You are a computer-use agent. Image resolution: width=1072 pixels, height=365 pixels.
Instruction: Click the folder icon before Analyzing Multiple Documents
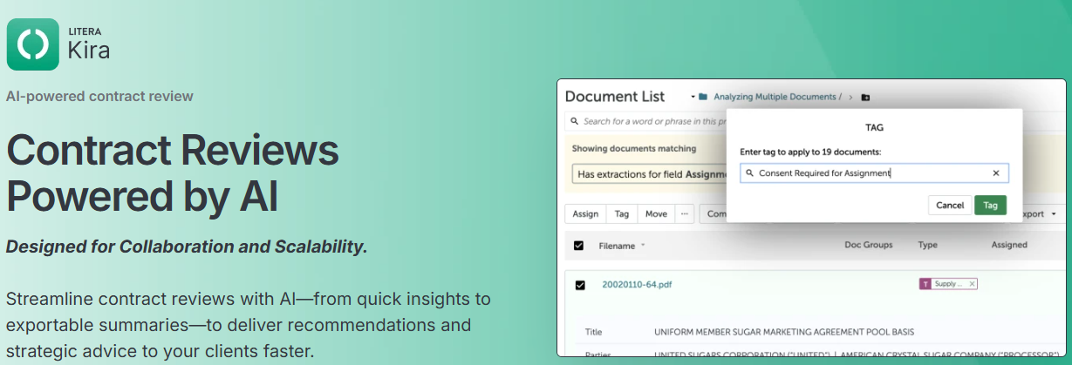coord(703,97)
